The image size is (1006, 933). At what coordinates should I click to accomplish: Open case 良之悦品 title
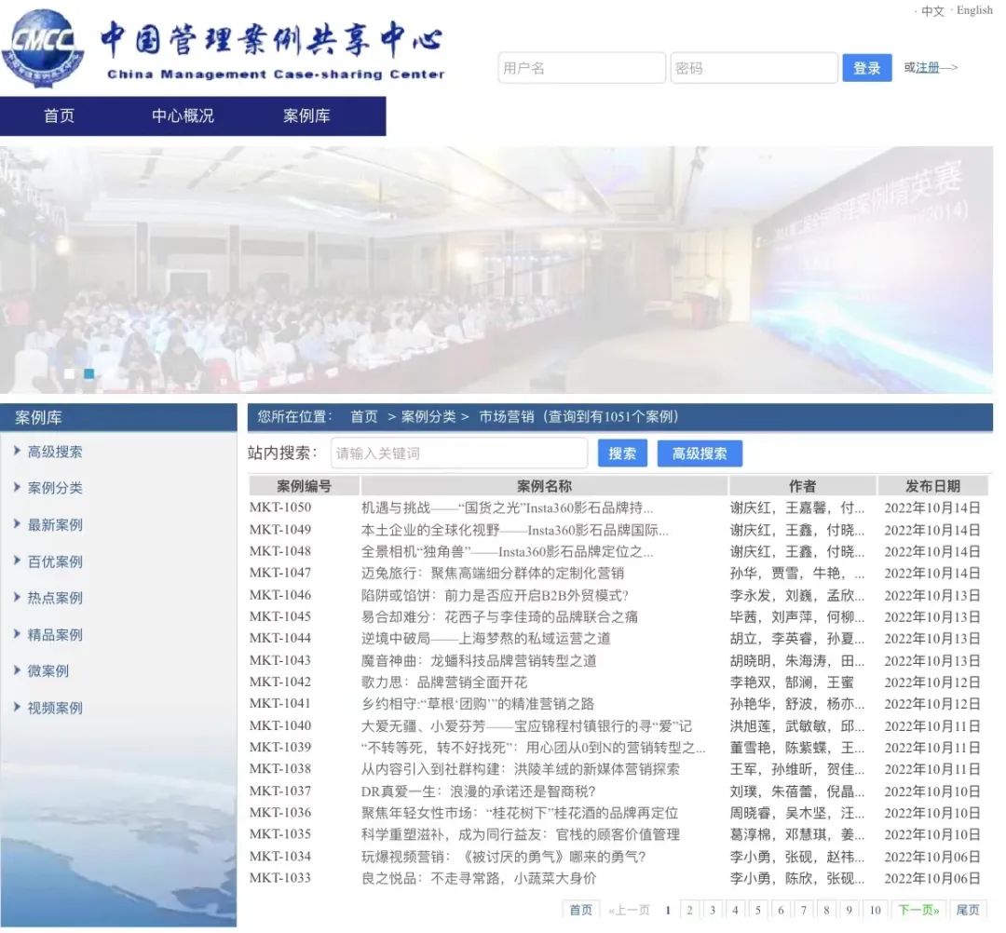coord(479,878)
